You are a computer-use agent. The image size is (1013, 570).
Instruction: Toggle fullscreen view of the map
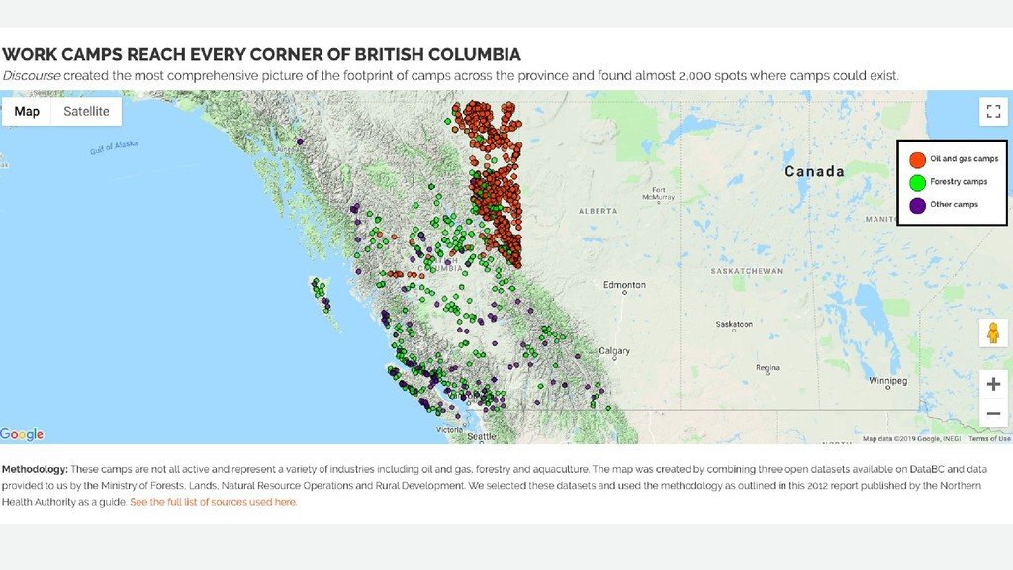coord(993,111)
